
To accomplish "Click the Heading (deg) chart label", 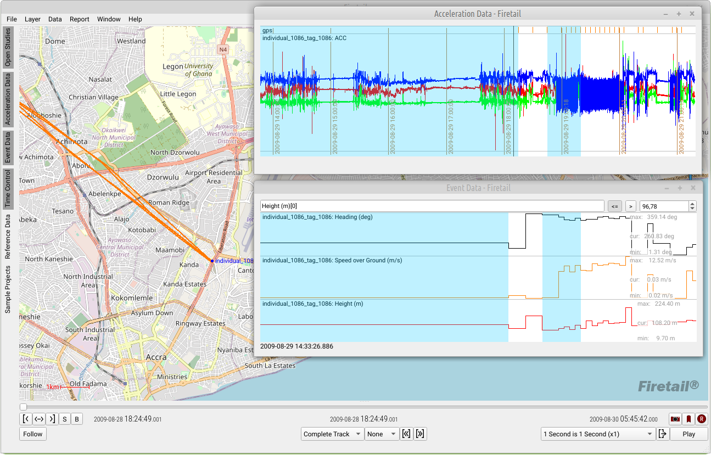I will (317, 217).
